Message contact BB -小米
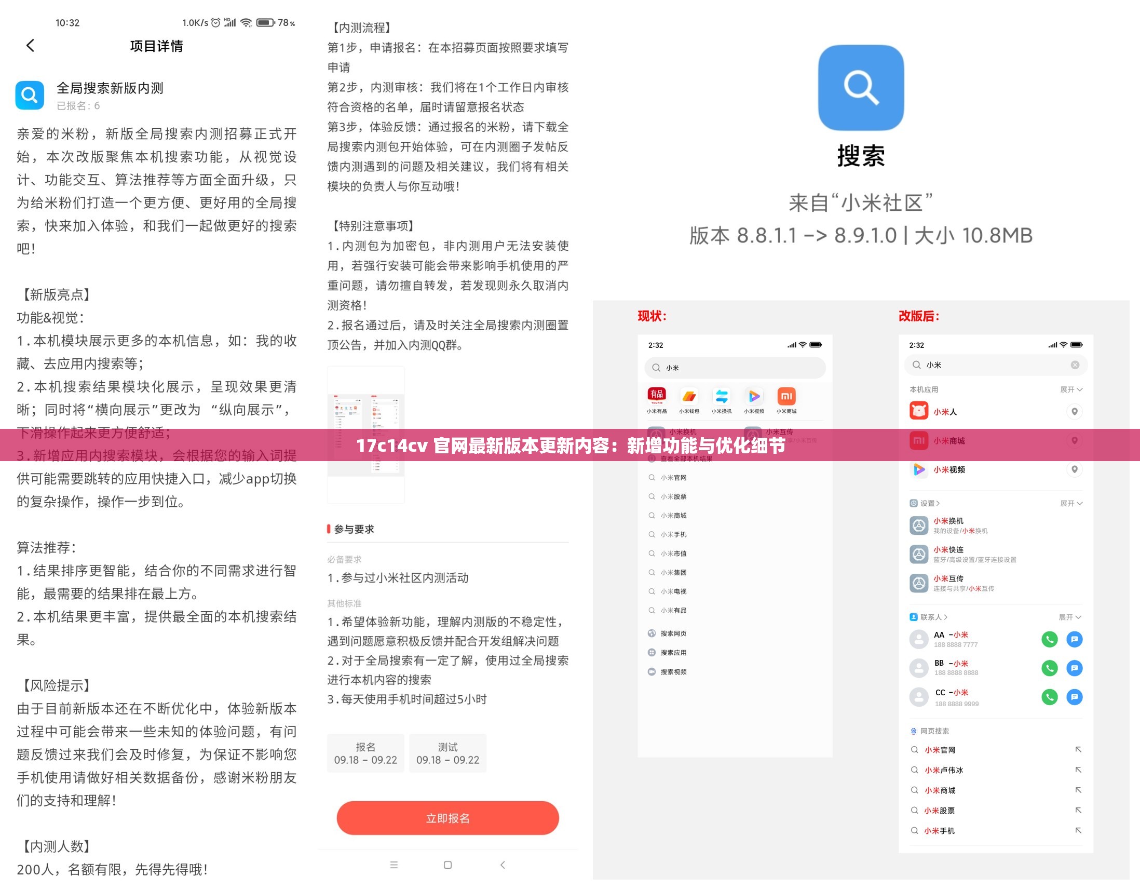Screen dimensions: 1140x890 click(1074, 668)
